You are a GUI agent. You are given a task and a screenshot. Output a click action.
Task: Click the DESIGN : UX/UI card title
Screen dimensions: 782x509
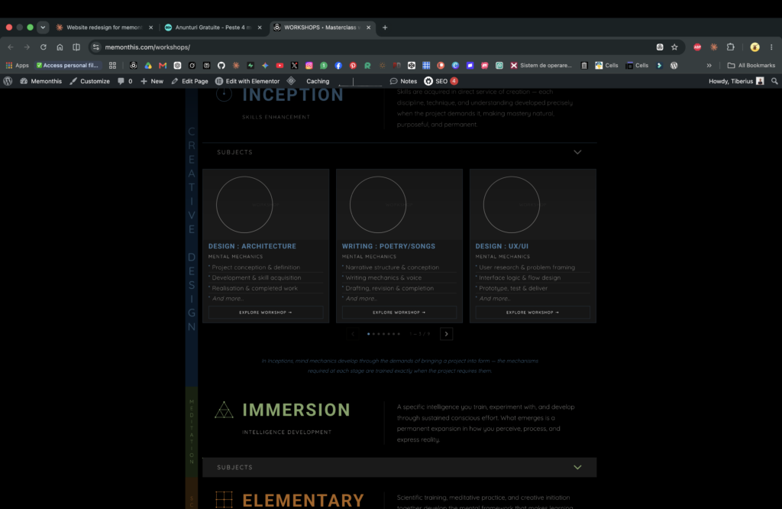click(502, 246)
